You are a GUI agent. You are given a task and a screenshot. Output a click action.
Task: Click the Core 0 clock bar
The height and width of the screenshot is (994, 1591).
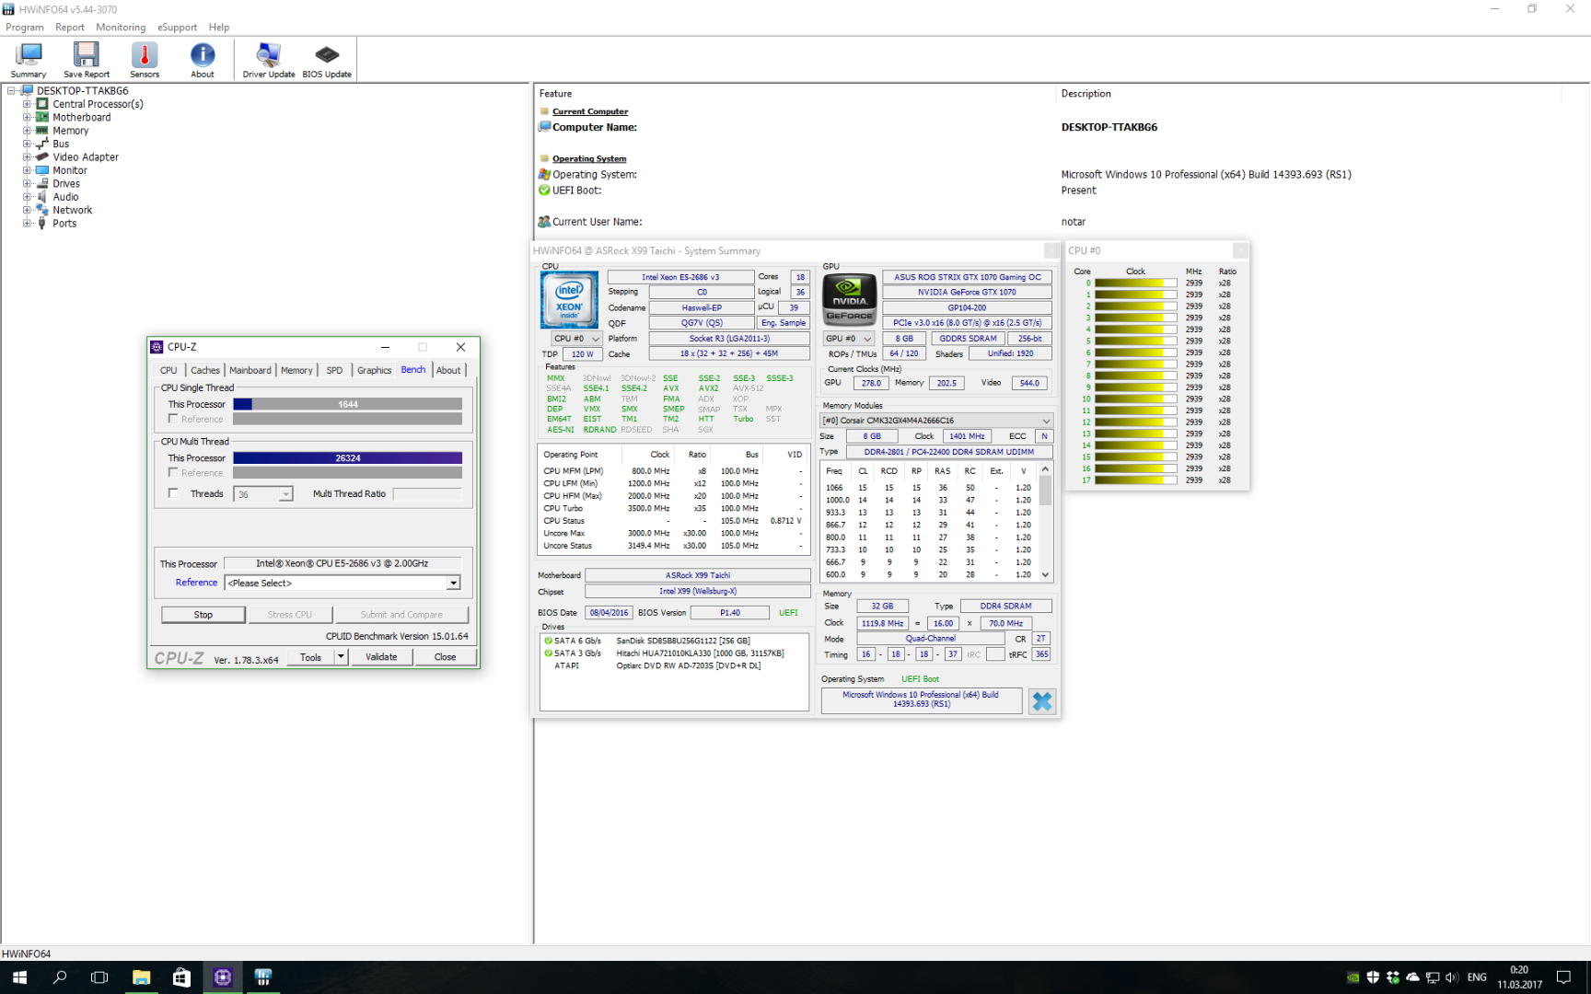tap(1135, 283)
